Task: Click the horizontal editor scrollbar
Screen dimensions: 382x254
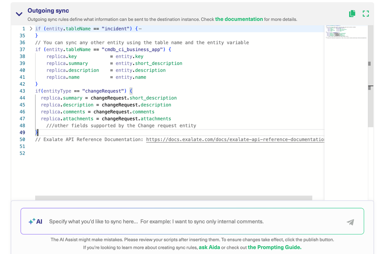Action: click(174, 198)
